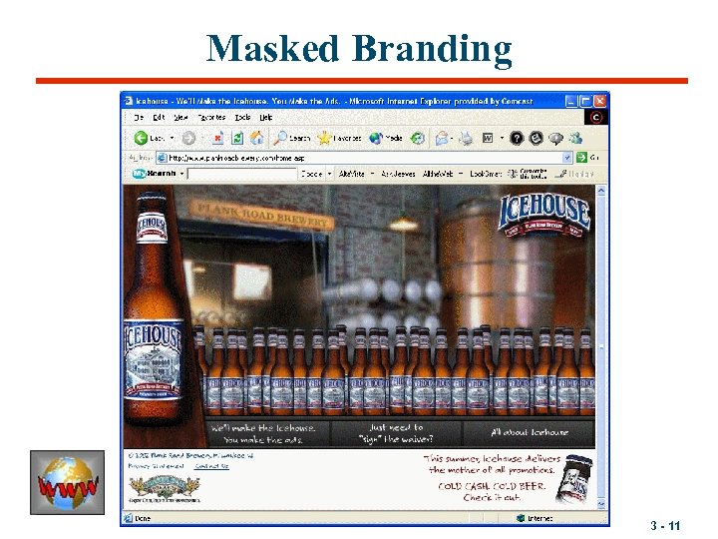
Task: Click the 'Done' status bar text
Action: pos(143,518)
